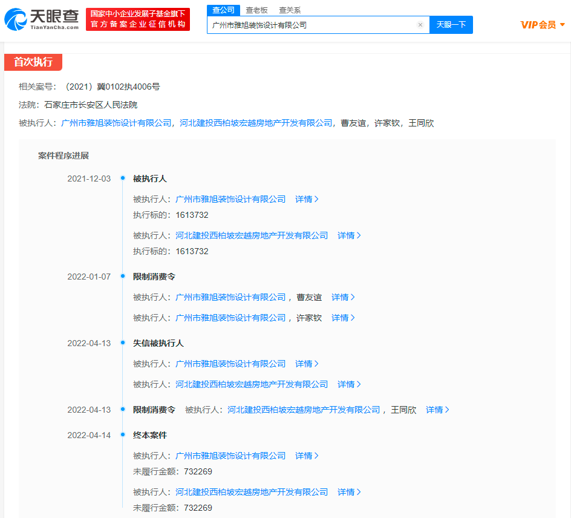This screenshot has height=518, width=571.
Task: Open 广州市雅旭 link in the 许家钦 限制消费令 row
Action: (230, 318)
